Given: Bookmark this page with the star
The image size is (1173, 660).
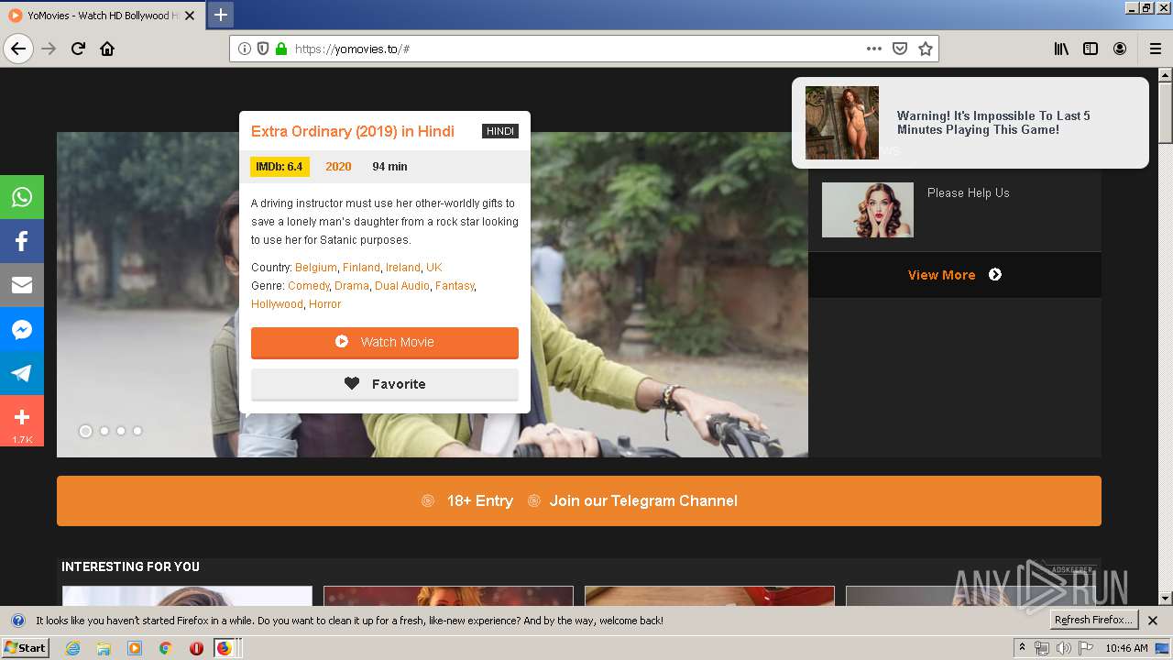Looking at the screenshot, I should click(x=926, y=49).
